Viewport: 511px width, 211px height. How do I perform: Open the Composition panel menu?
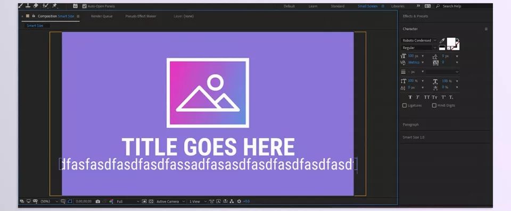click(x=78, y=16)
